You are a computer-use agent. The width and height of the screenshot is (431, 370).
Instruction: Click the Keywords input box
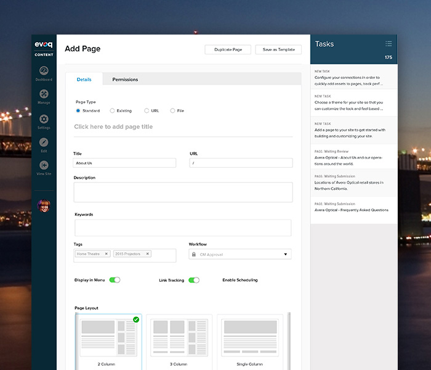183,228
